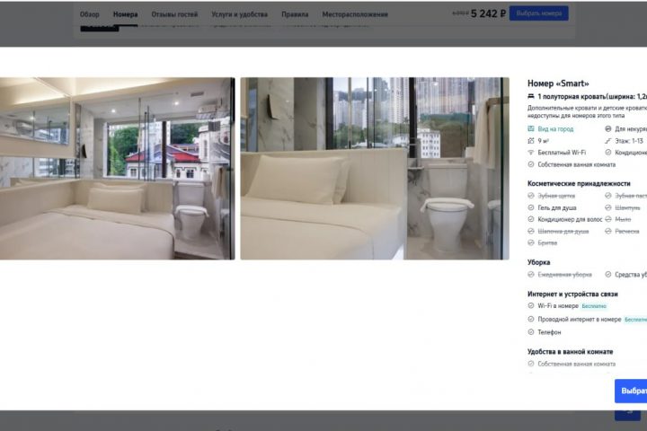This screenshot has width=647, height=431.
Task: Click the check icon beside 'Собственная ванная комната'
Action: (x=531, y=164)
